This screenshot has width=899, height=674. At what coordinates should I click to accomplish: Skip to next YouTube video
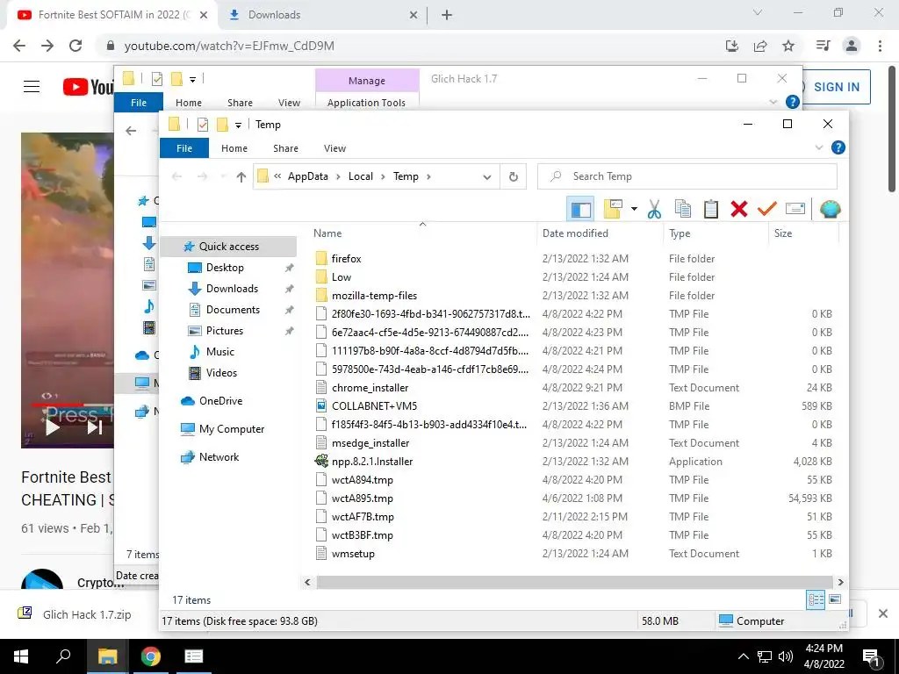(95, 427)
